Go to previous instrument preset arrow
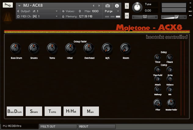 tap(93, 6)
